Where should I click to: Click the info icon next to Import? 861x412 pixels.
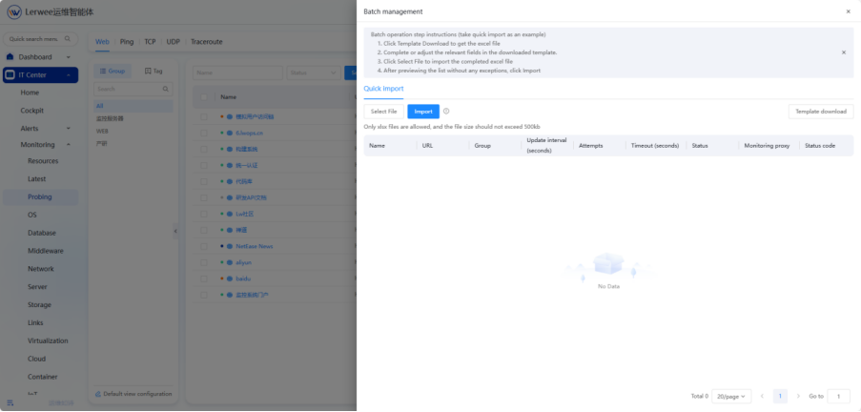(x=446, y=112)
